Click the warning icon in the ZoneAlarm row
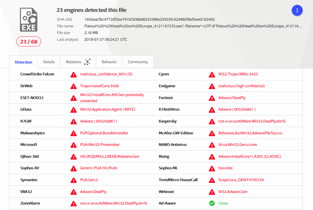This screenshot has width=313, height=210. [x=73, y=204]
